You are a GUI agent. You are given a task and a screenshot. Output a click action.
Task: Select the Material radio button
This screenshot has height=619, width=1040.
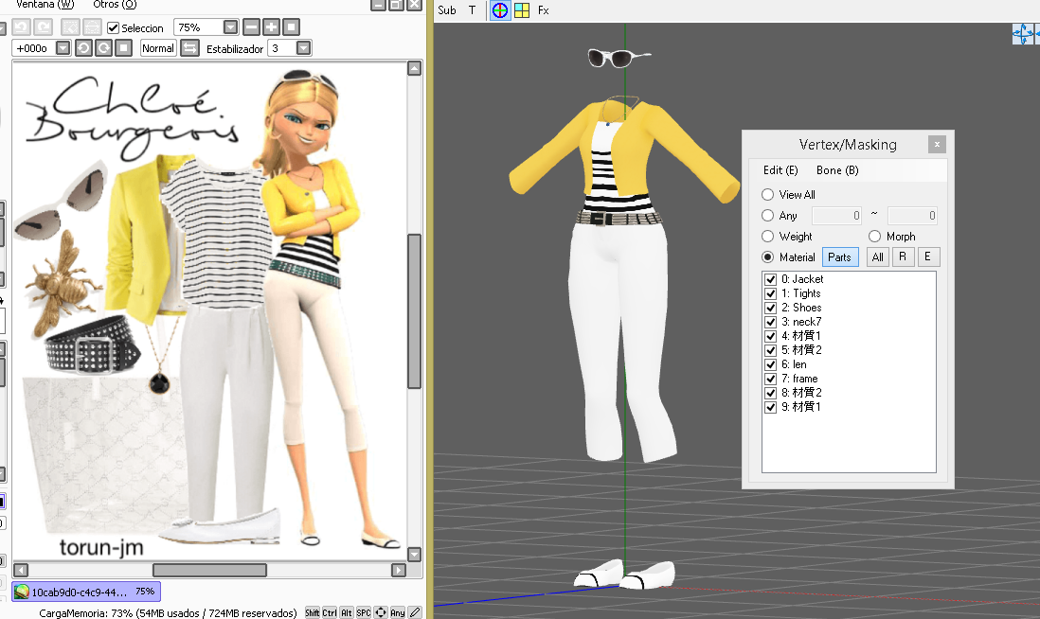point(767,257)
